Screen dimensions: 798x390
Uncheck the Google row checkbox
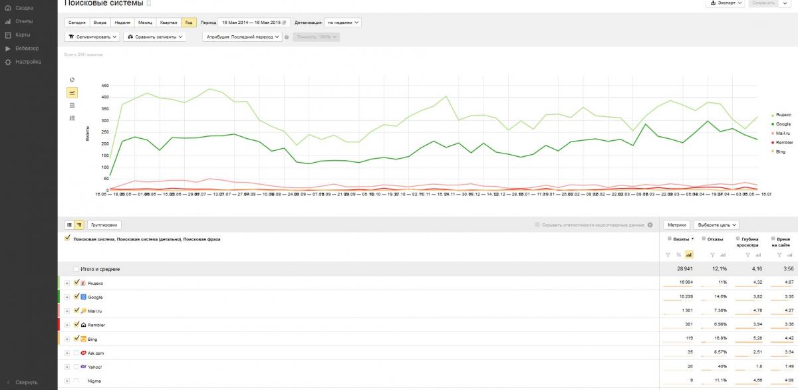(x=76, y=296)
